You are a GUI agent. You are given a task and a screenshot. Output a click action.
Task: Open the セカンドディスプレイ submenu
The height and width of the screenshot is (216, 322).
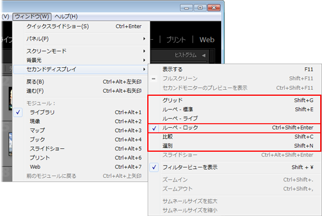coord(81,69)
